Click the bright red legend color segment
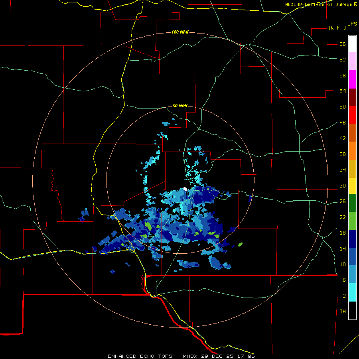 pos(352,115)
